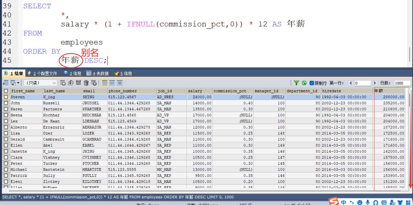Click the green refresh icon

pos(304,83)
